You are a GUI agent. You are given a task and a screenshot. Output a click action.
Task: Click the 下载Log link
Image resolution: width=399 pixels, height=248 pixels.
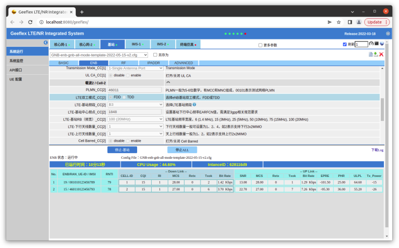click(377, 150)
